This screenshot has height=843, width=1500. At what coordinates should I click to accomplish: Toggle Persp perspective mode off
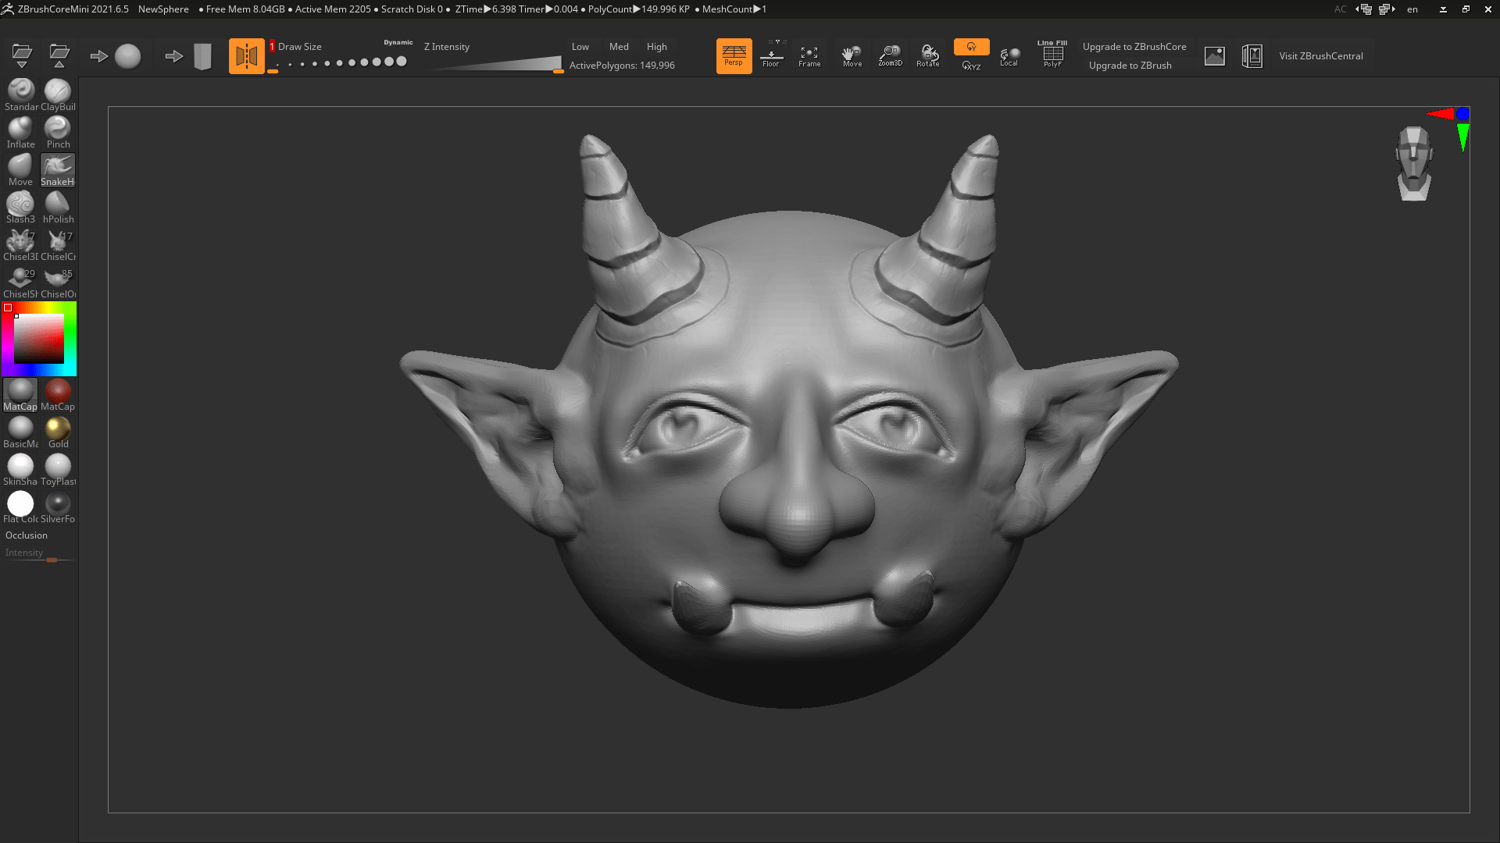pos(734,55)
